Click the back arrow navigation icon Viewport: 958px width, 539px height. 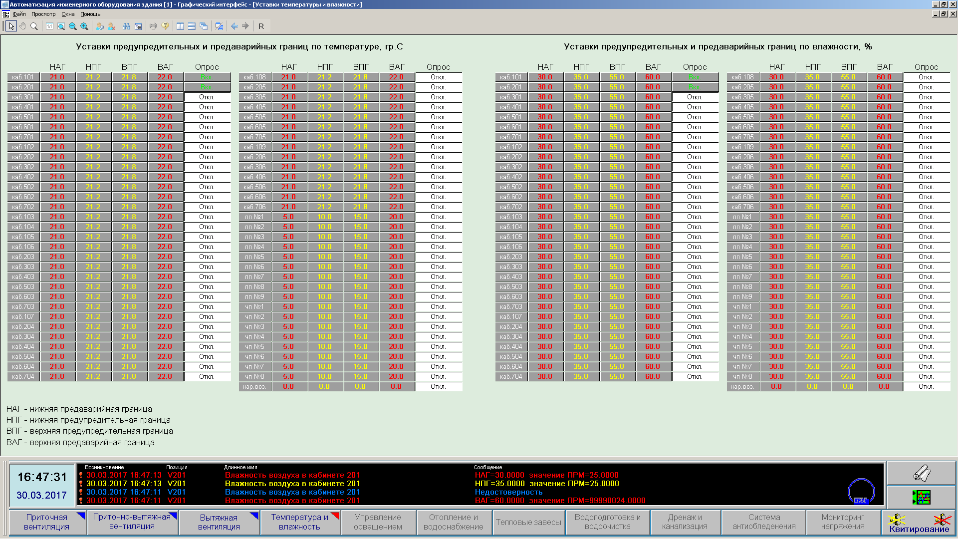[234, 26]
